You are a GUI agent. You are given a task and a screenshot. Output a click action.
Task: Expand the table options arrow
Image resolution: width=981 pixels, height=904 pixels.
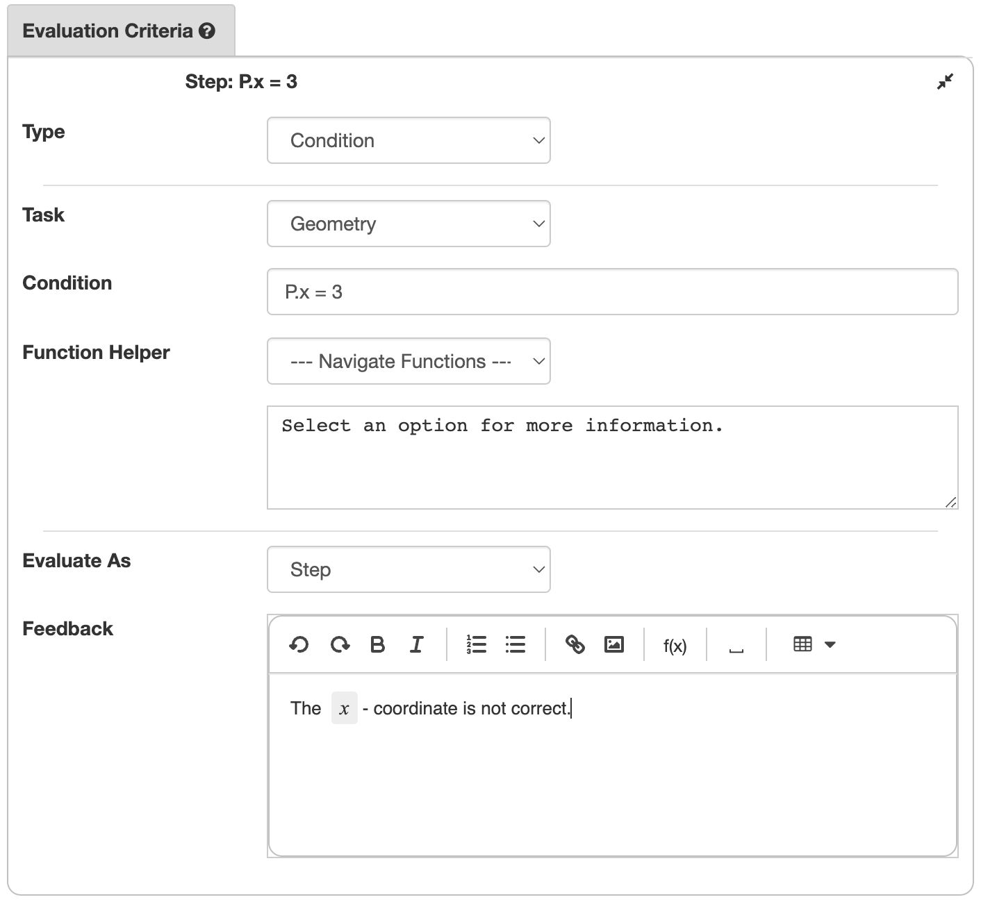pos(831,644)
